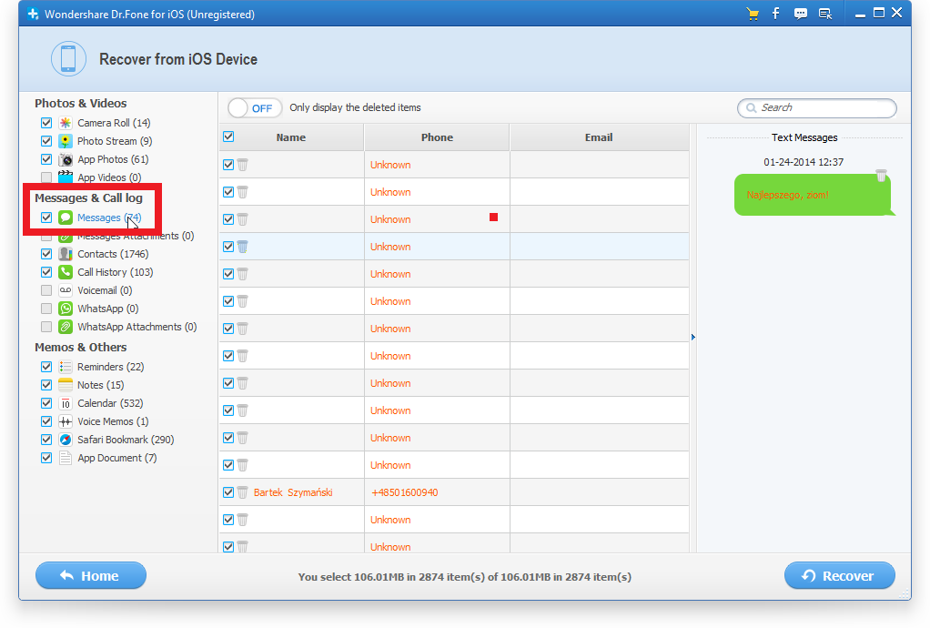This screenshot has height=628, width=930.
Task: Click the App Document page icon
Action: pos(66,458)
